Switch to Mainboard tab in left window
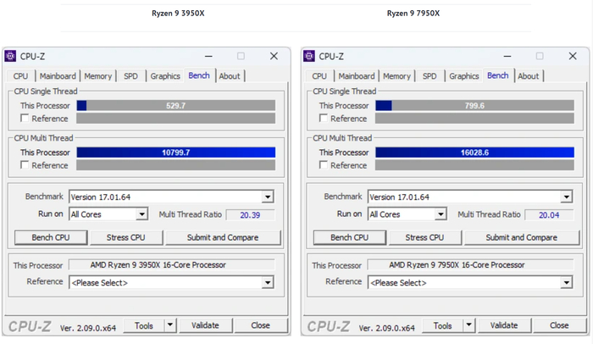593x344 pixels. [x=58, y=76]
